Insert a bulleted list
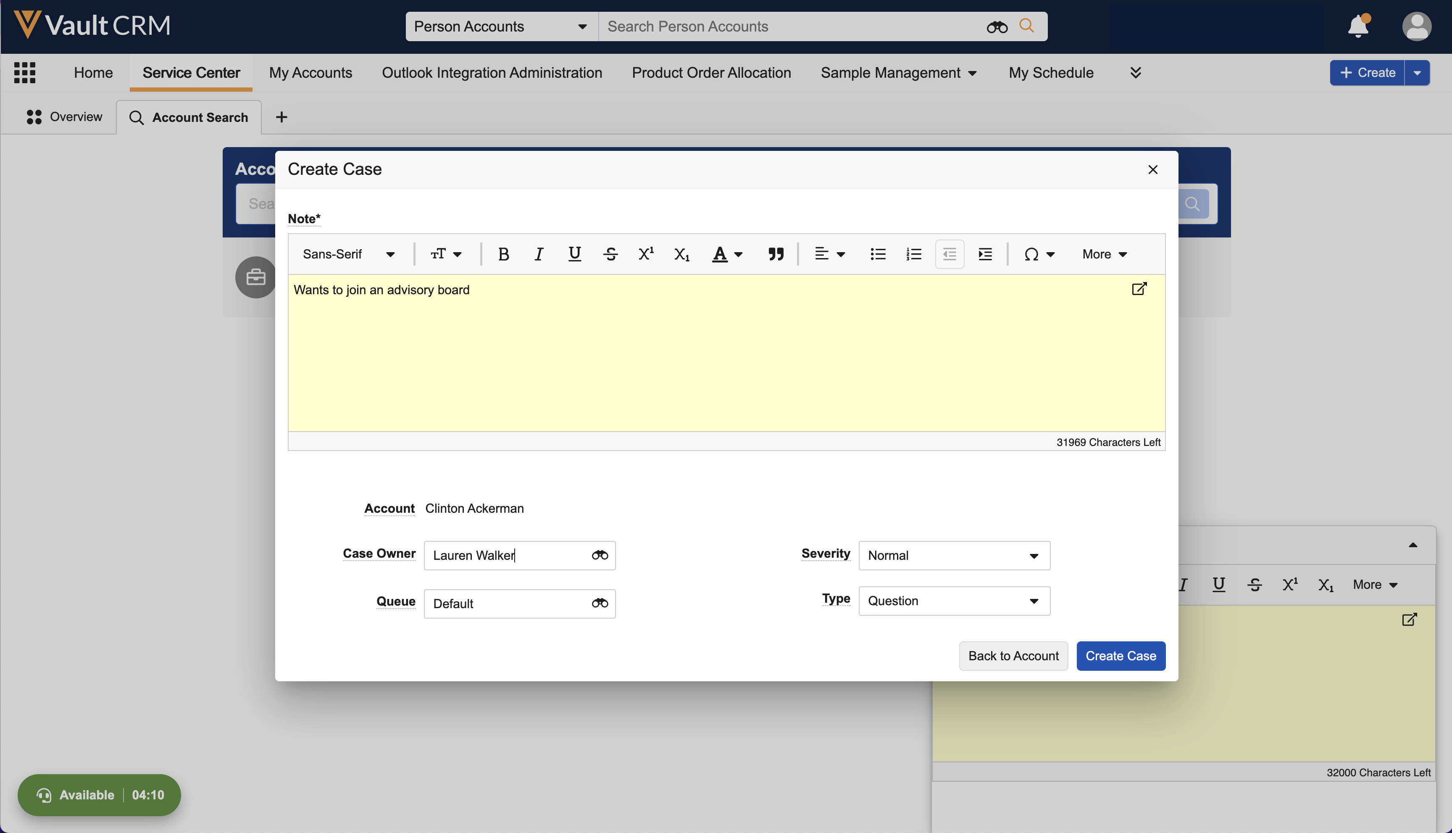 [x=877, y=254]
